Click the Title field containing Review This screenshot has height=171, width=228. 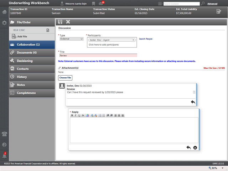98,56
